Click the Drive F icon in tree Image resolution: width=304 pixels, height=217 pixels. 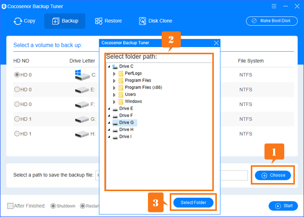(115, 116)
